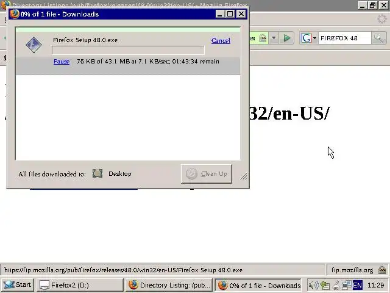Screen dimensions: 390x293
Task: Minimize the main Firefox browser window
Action: (x=362, y=5)
